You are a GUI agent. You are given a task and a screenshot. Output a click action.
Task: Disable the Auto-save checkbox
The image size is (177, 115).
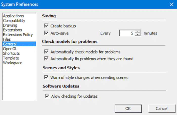point(46,33)
